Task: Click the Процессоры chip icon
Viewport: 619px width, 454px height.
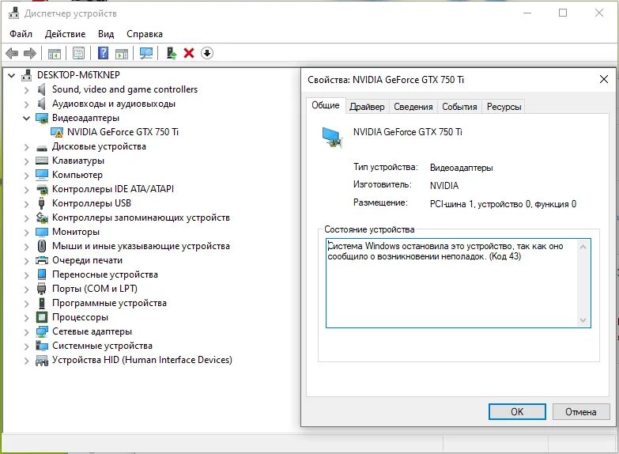Action: 42,317
